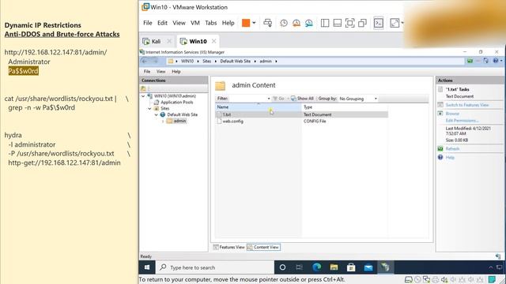Open Cortana circle icon on taskbar
Image resolution: width=506 pixels, height=284 pixels.
(282, 267)
